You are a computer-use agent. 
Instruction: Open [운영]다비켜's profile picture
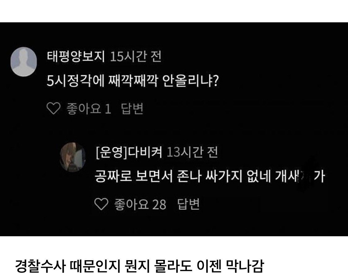pyautogui.click(x=73, y=157)
